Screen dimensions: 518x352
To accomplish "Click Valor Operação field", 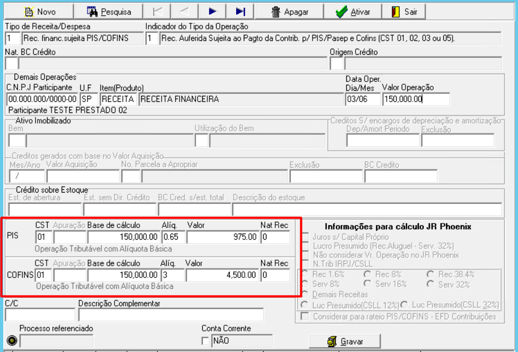I will pos(416,99).
